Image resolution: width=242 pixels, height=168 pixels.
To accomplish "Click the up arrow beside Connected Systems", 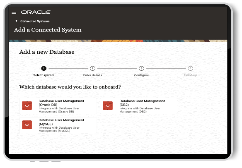I will coord(16,21).
